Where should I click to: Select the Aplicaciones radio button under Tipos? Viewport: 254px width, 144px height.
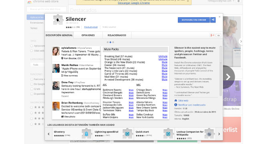32,46
